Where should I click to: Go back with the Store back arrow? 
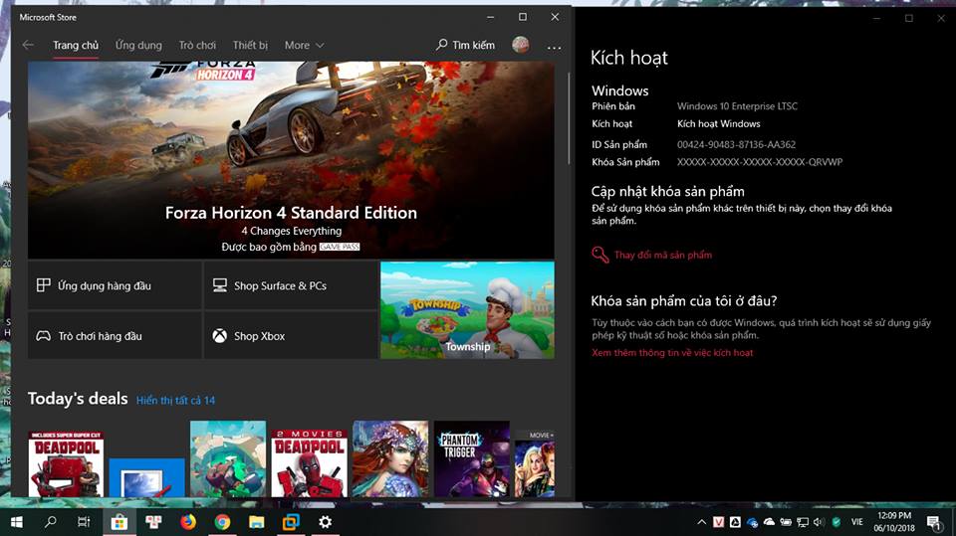[28, 45]
